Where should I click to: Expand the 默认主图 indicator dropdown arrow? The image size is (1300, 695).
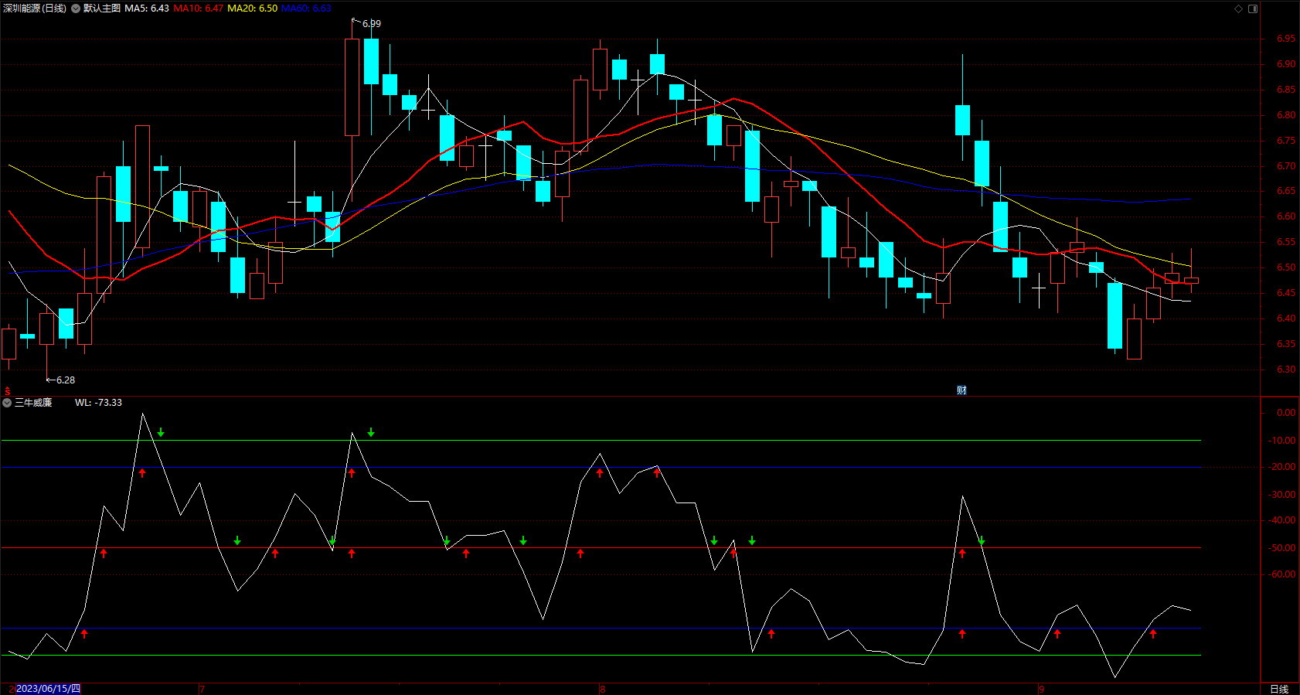[x=76, y=9]
